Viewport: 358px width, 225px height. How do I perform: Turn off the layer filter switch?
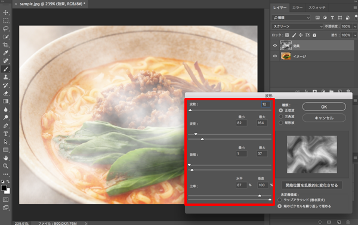[x=356, y=17]
